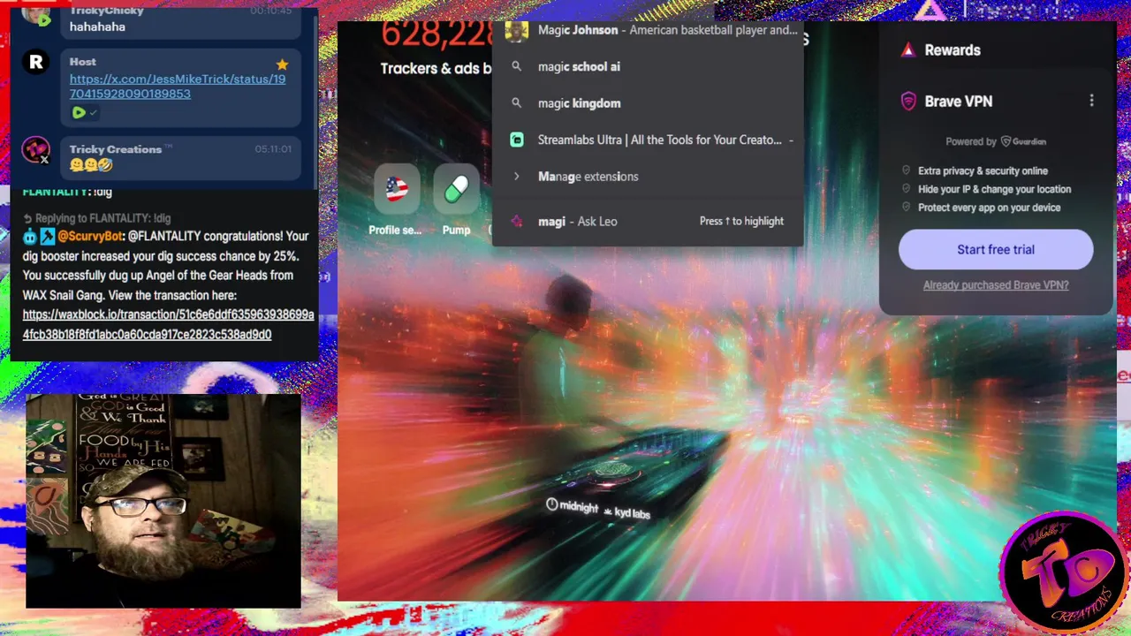This screenshot has height=636, width=1131.
Task: Click the Brave VPN shield icon
Action: (x=908, y=102)
